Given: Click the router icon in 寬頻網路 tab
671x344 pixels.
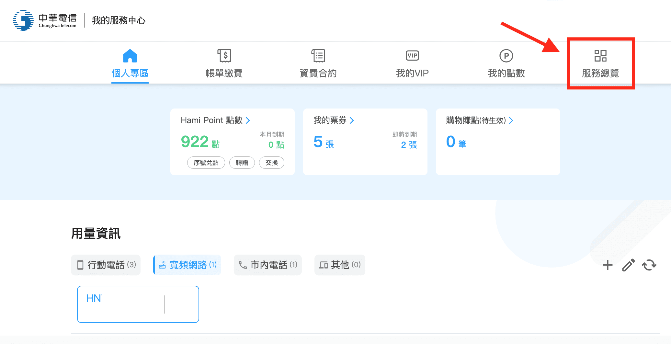Looking at the screenshot, I should tap(162, 265).
